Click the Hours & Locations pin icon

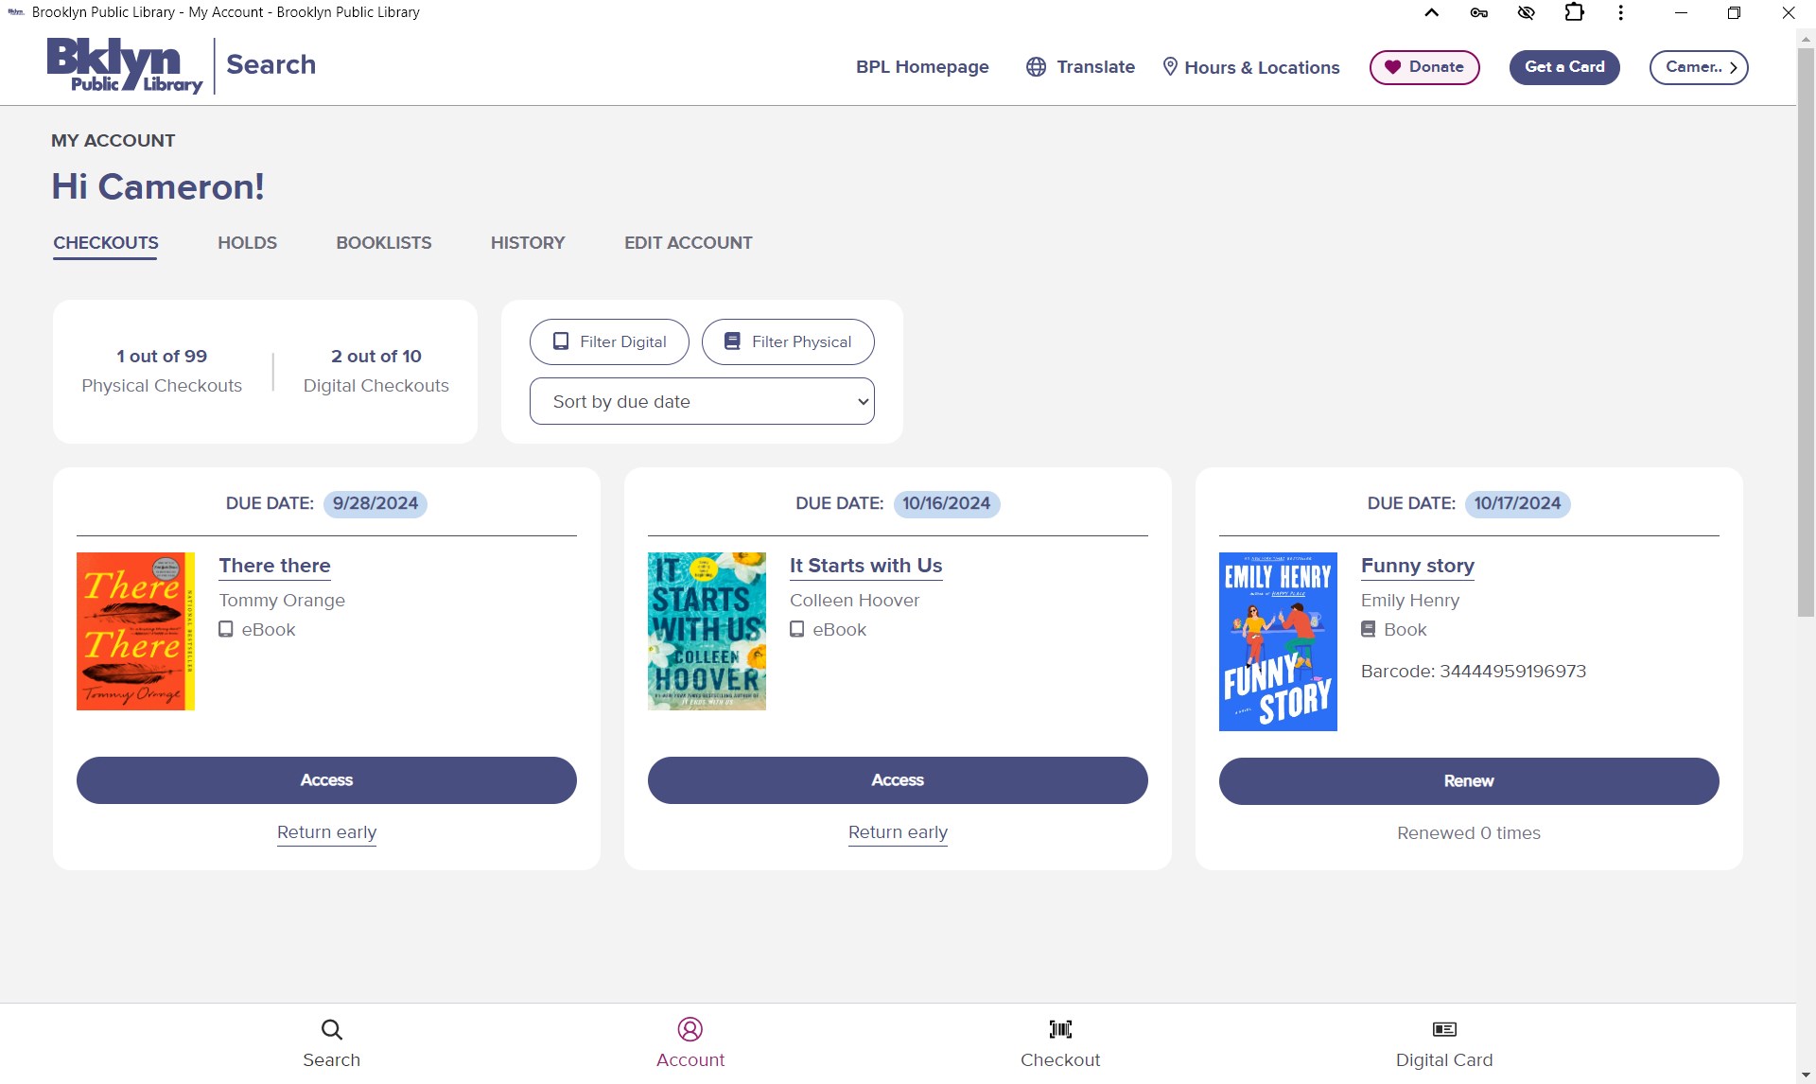[1169, 67]
